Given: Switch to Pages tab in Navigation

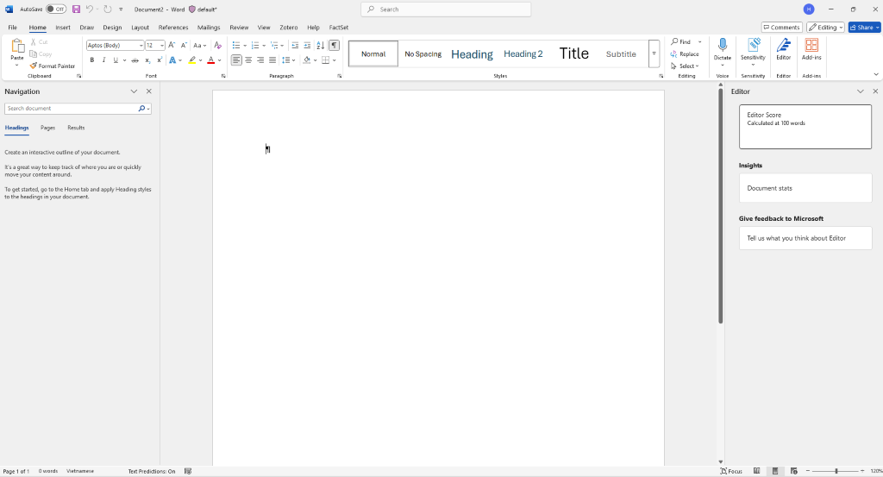Looking at the screenshot, I should click(x=48, y=128).
